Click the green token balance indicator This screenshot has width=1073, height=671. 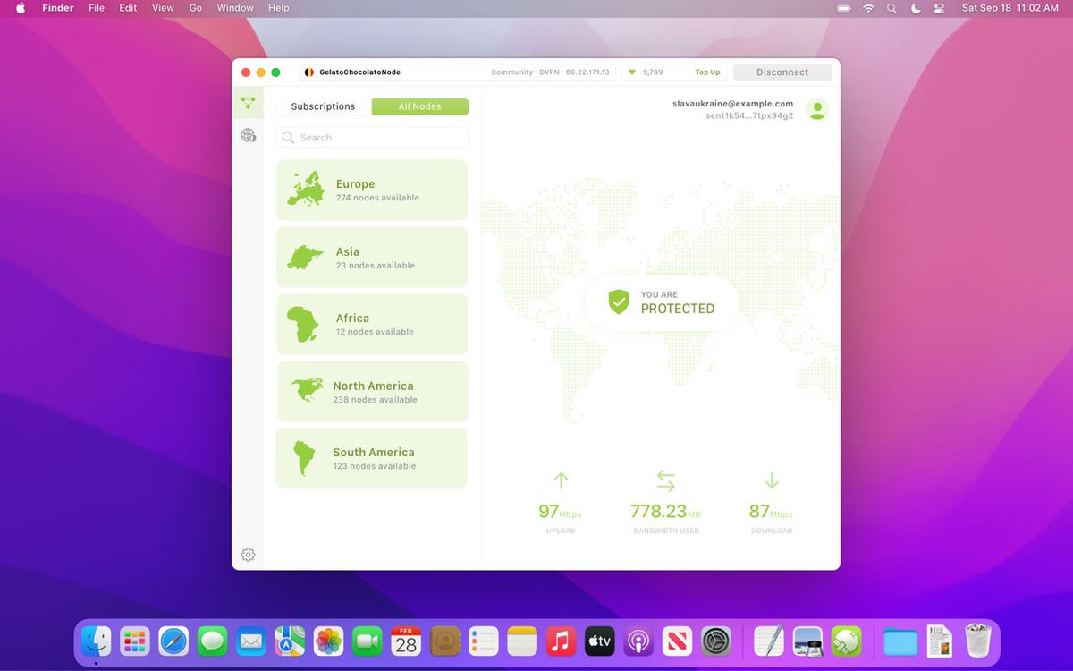click(646, 72)
